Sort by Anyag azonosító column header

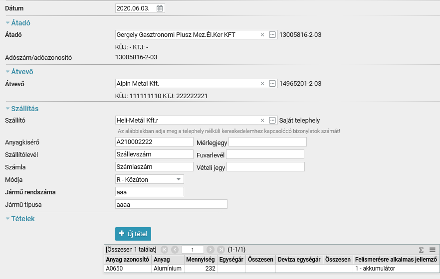point(127,260)
